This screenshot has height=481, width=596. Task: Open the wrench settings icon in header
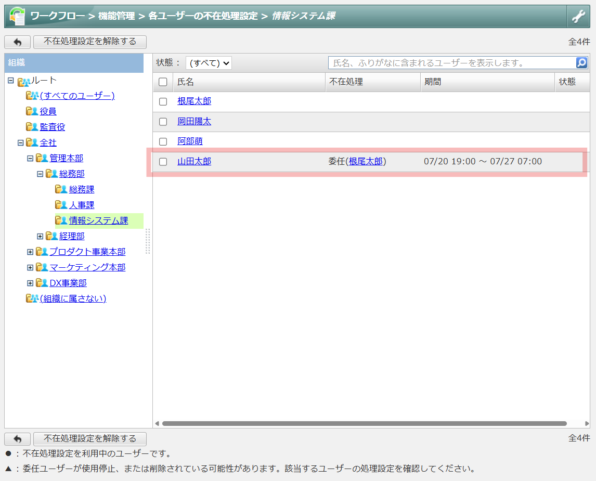tap(578, 16)
